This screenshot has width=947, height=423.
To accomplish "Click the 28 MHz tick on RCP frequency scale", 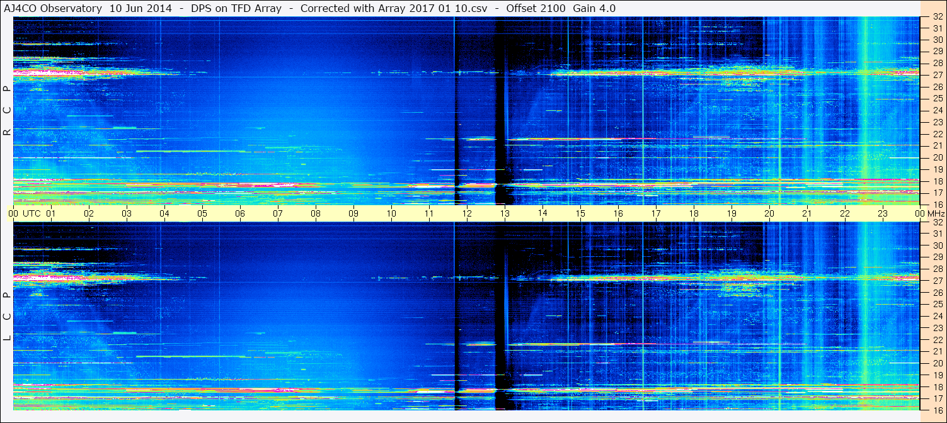I will 937,63.
